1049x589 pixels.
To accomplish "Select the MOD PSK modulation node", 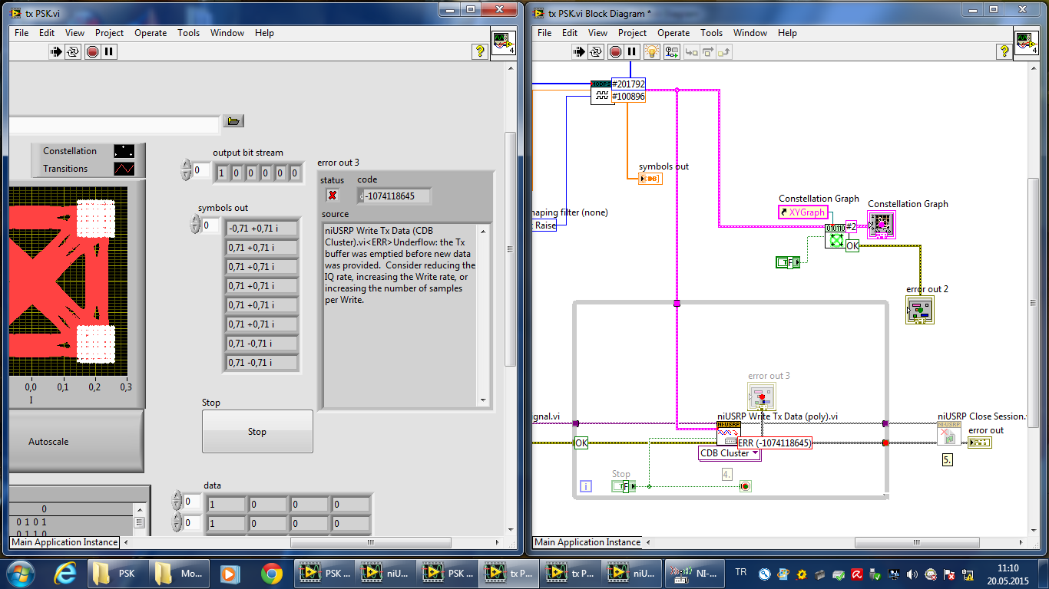I will [x=601, y=91].
